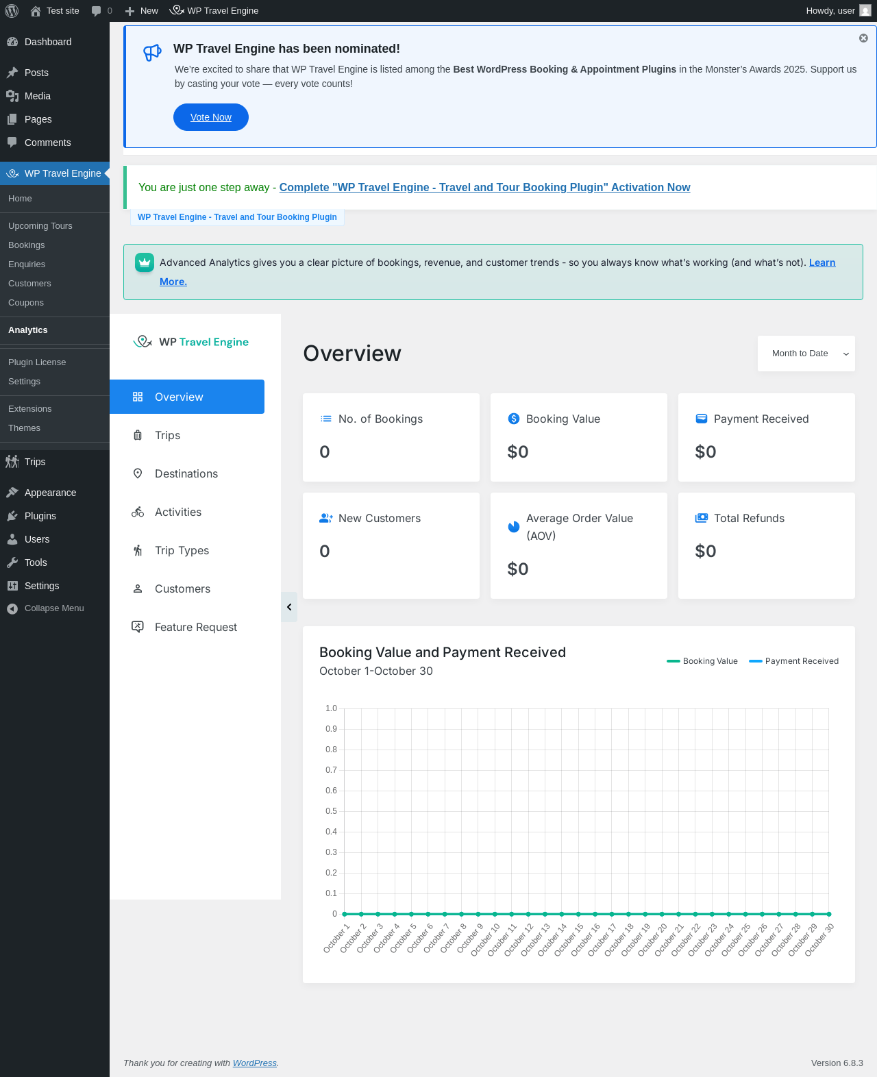Toggle Booking Value series in chart legend
Image resolution: width=877 pixels, height=1077 pixels.
click(702, 661)
